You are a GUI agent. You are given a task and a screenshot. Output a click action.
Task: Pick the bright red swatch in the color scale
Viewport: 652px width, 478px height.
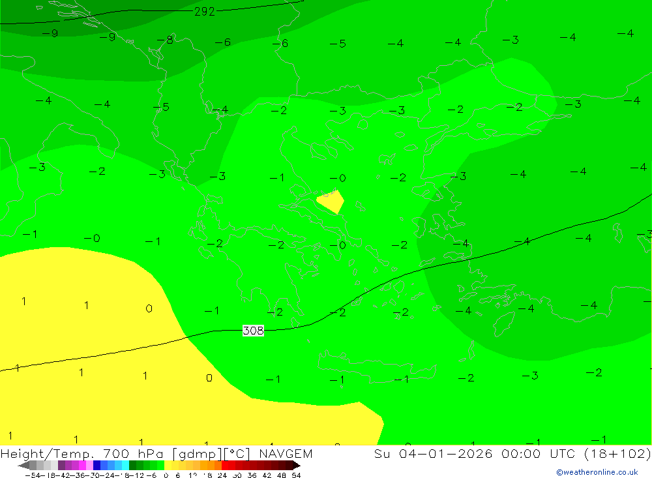[225, 466]
